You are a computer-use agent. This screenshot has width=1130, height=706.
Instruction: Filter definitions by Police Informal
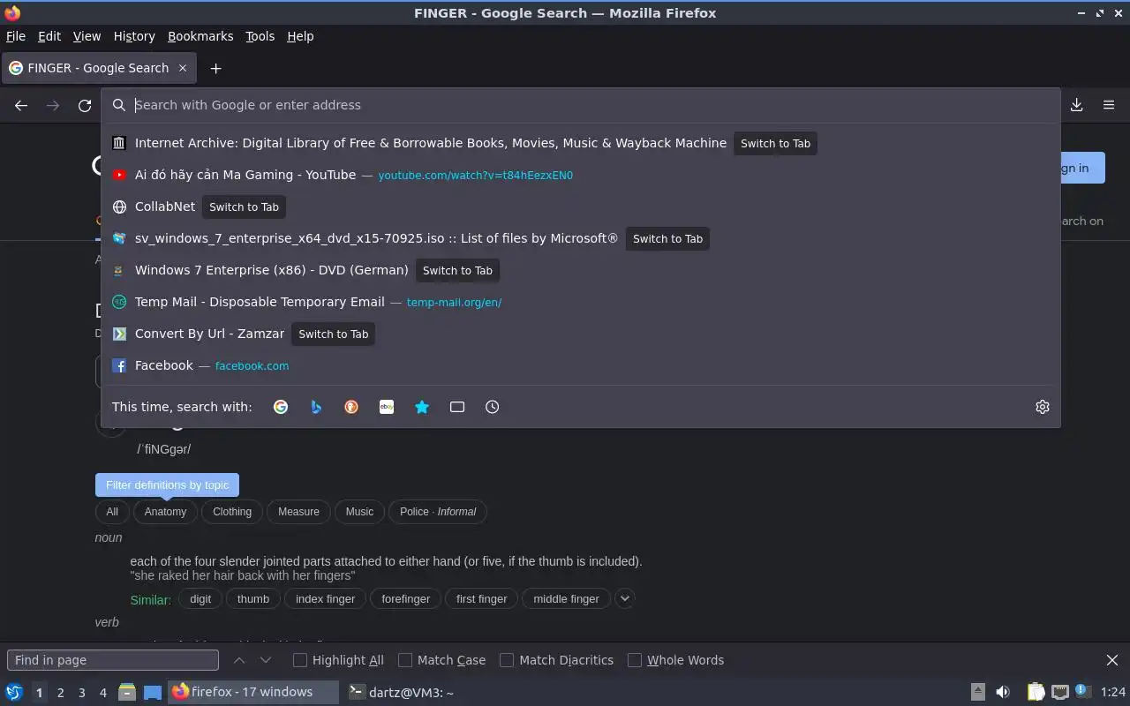[x=438, y=512]
